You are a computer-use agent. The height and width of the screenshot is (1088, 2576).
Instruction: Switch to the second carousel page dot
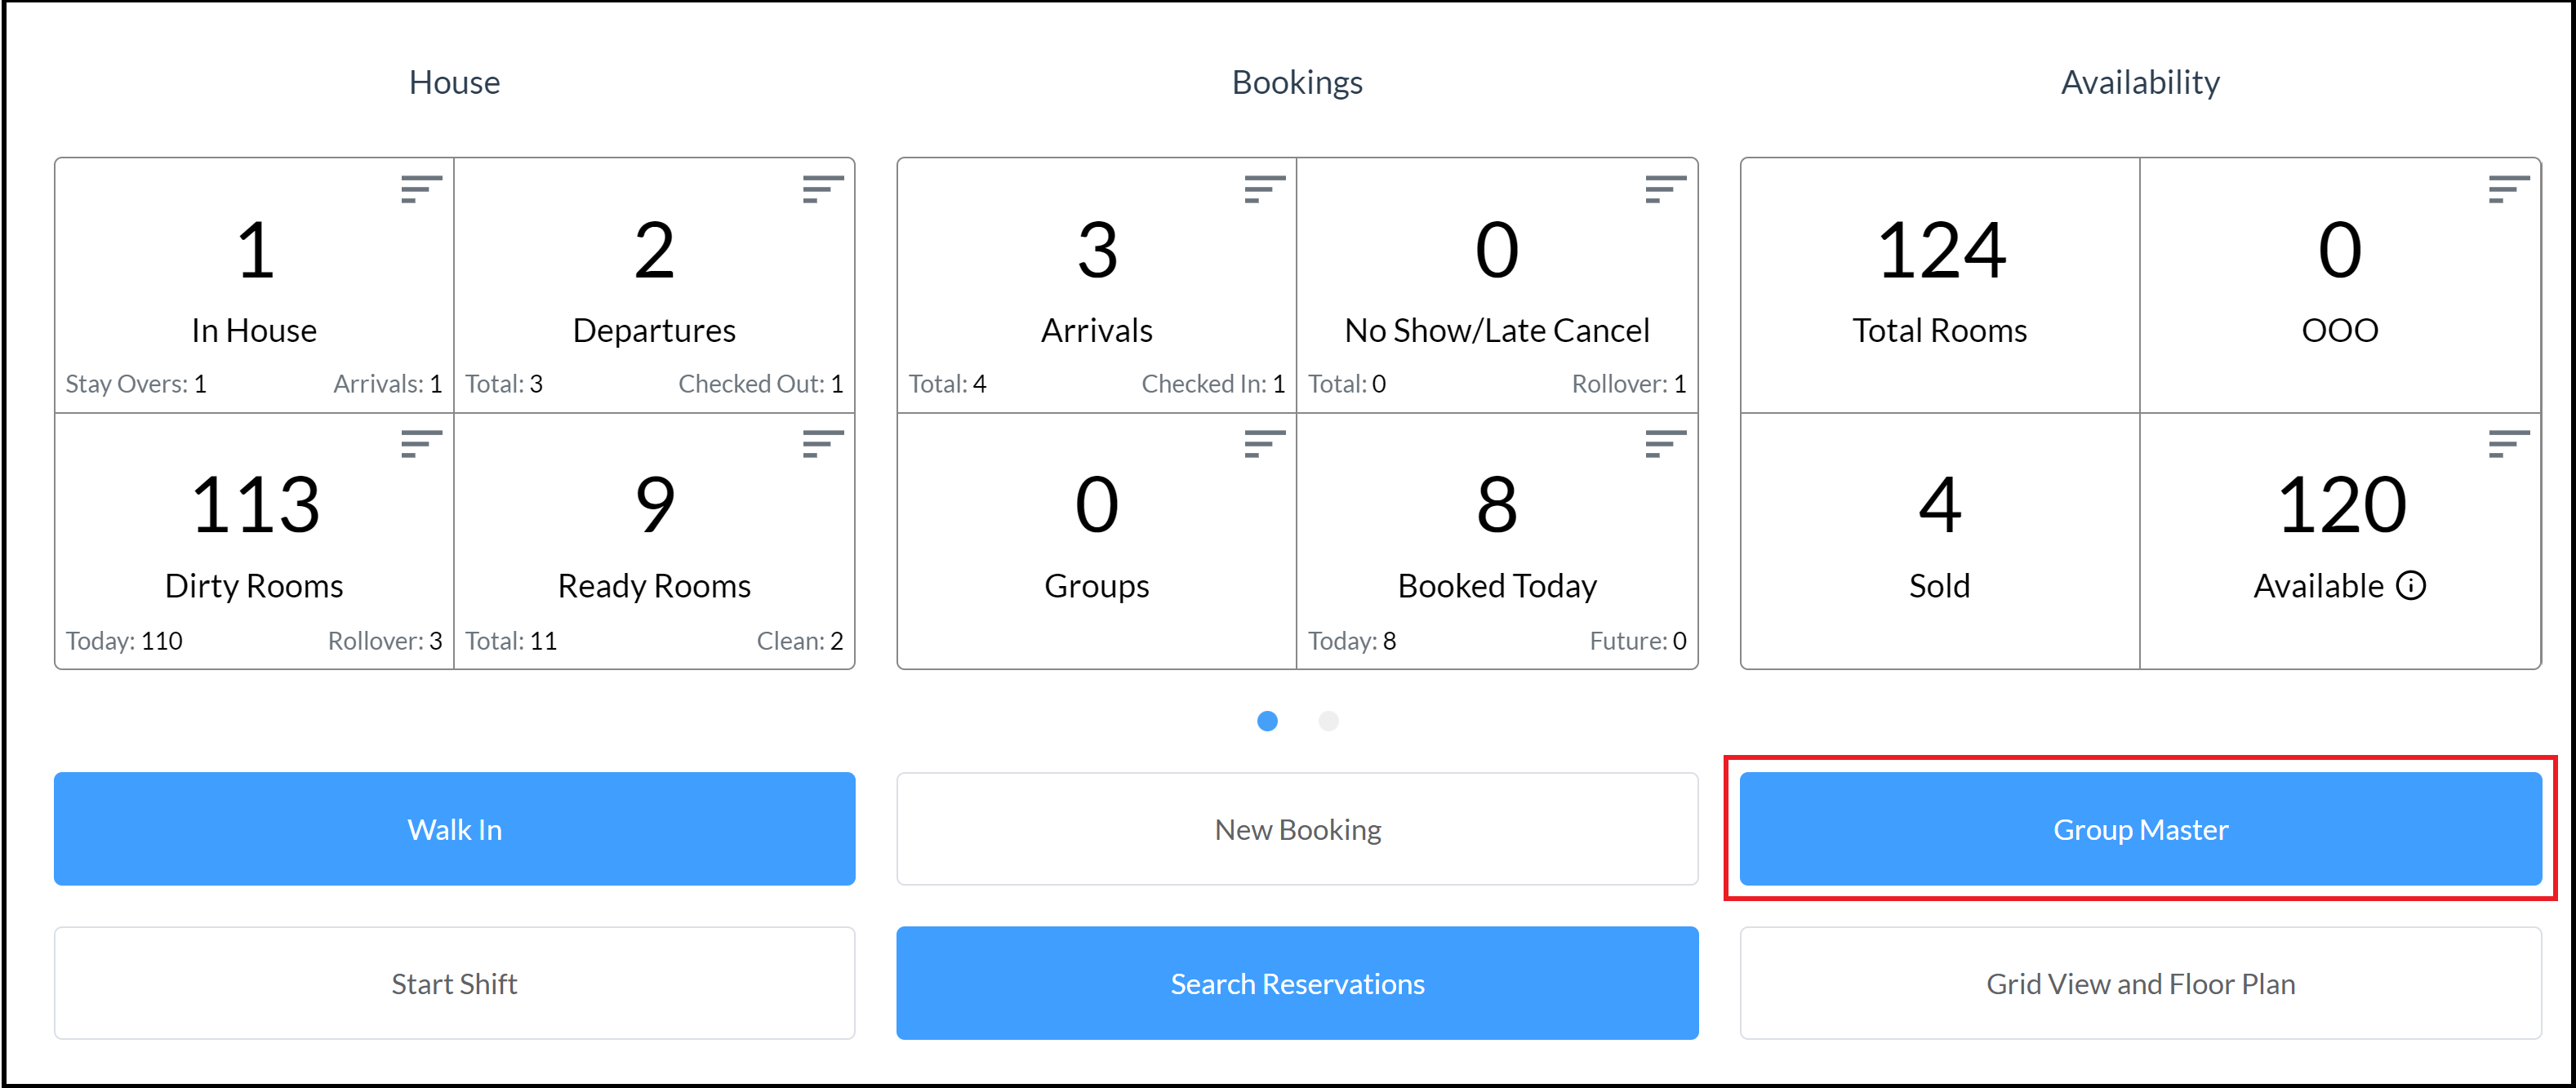(x=1329, y=721)
